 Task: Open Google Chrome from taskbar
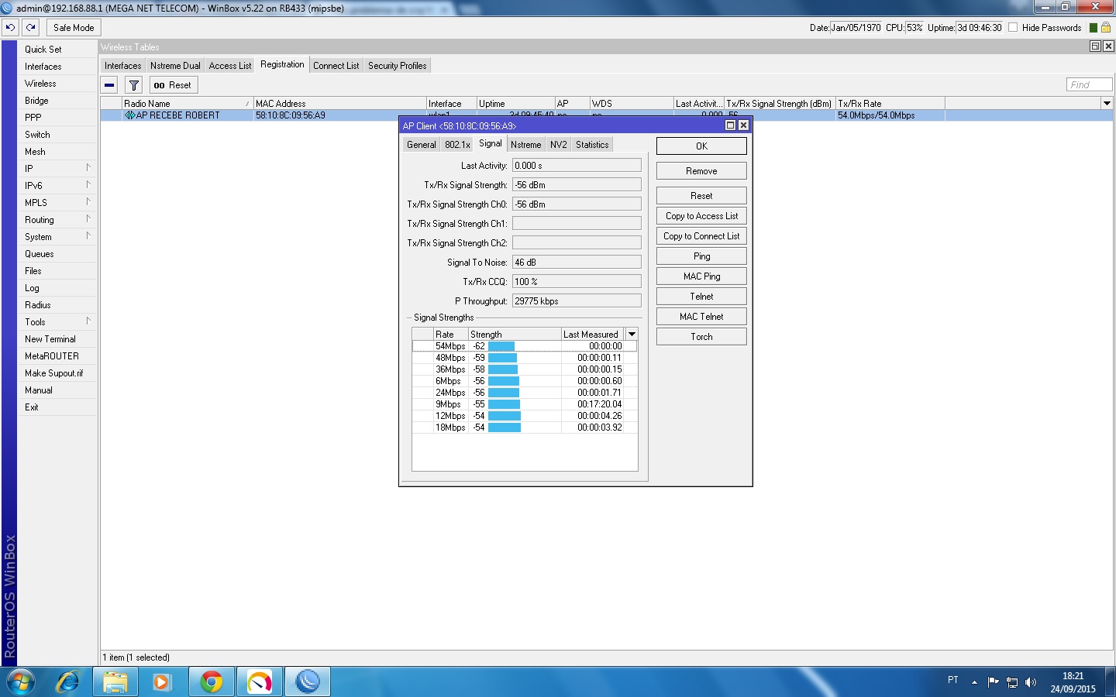click(211, 682)
